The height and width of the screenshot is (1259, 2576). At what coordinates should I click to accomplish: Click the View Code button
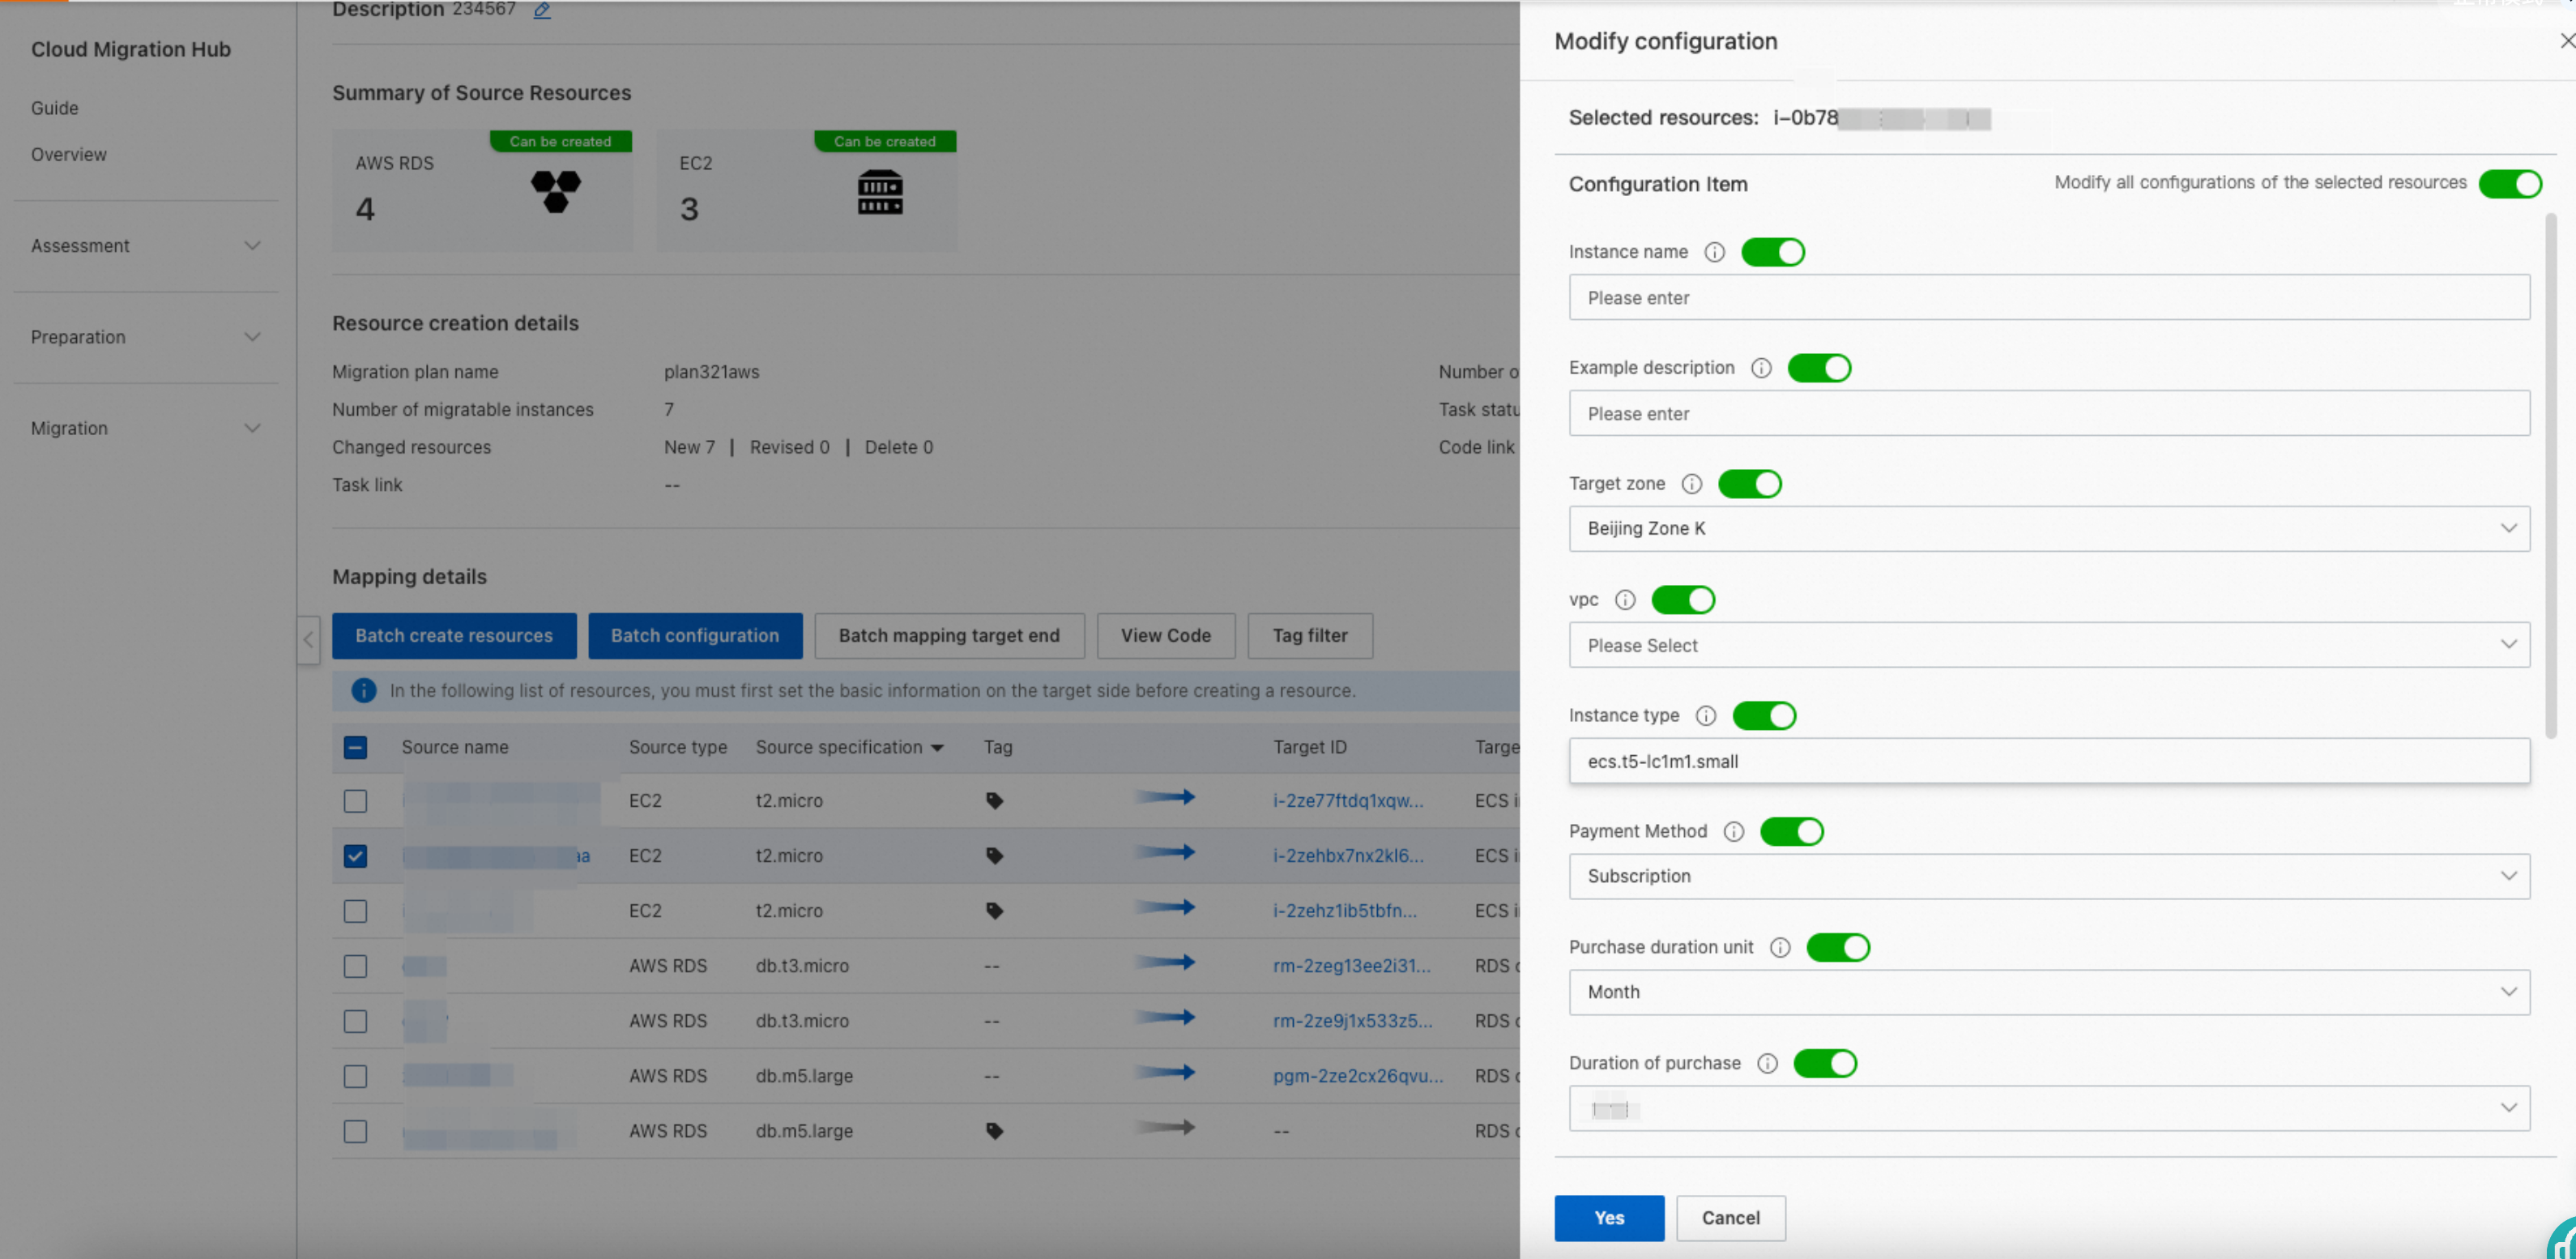pos(1166,636)
